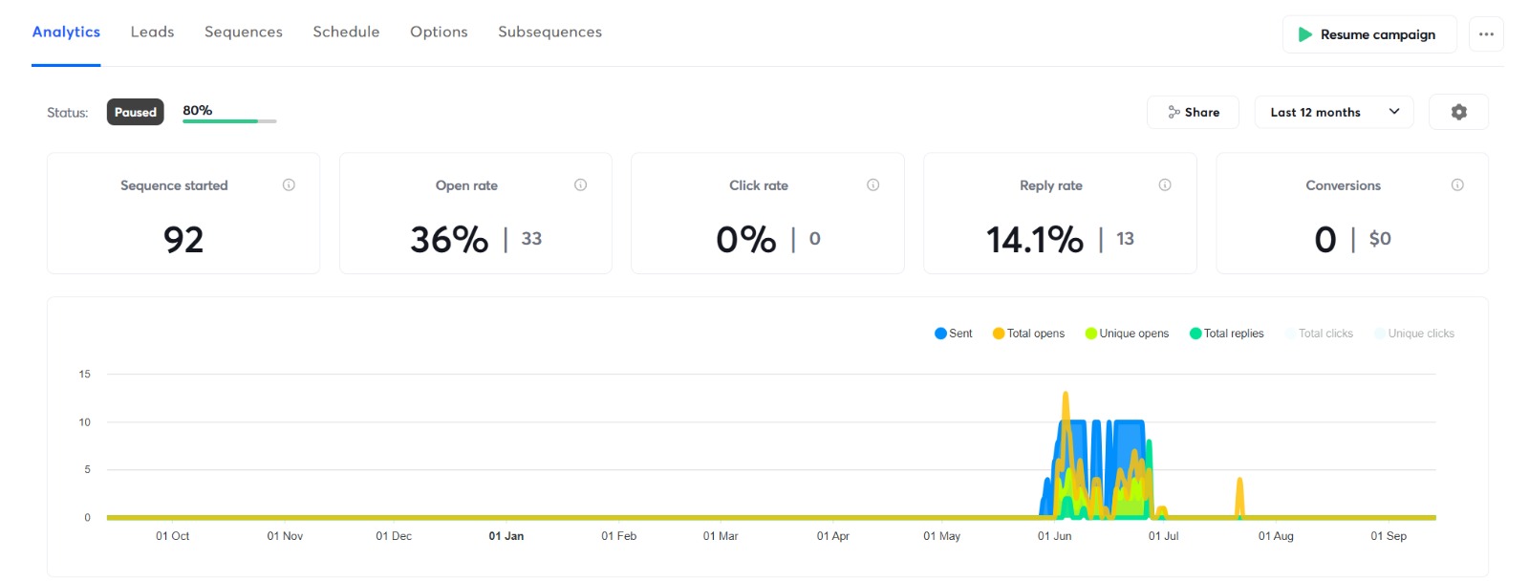Screen dimensions: 1529x582
Task: Go to the Schedule tab
Action: 346,32
